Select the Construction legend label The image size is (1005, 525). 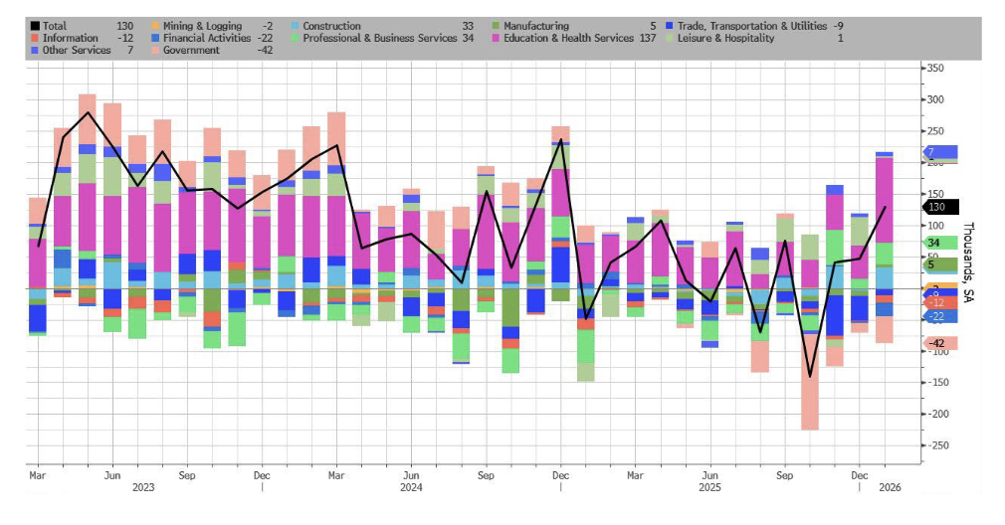coord(332,26)
